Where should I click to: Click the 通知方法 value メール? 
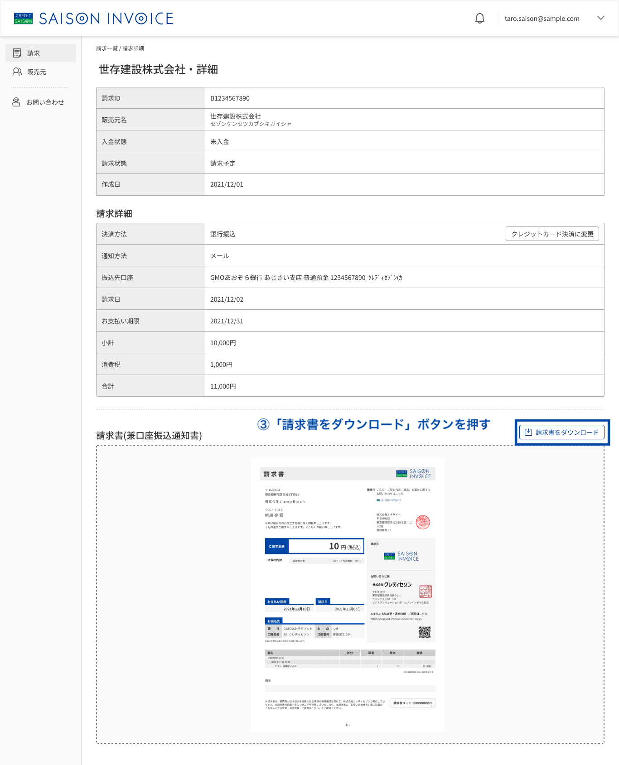click(x=220, y=256)
